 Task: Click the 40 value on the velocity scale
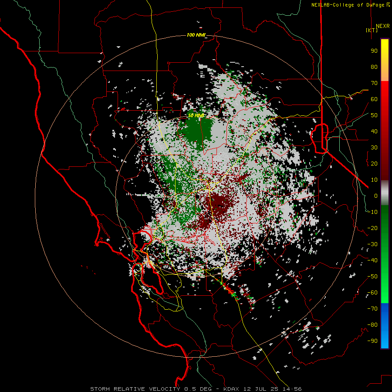pyautogui.click(x=374, y=132)
